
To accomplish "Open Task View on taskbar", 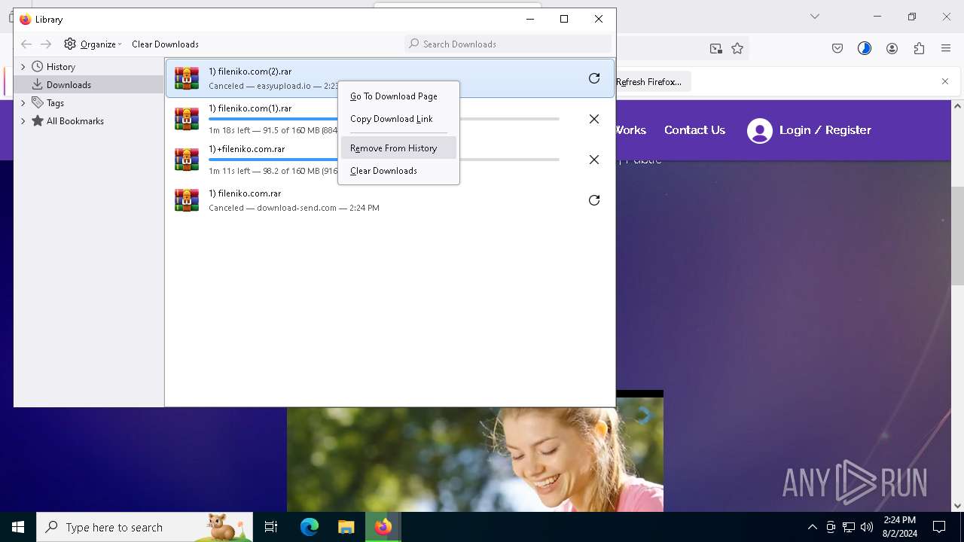I will coord(271,527).
